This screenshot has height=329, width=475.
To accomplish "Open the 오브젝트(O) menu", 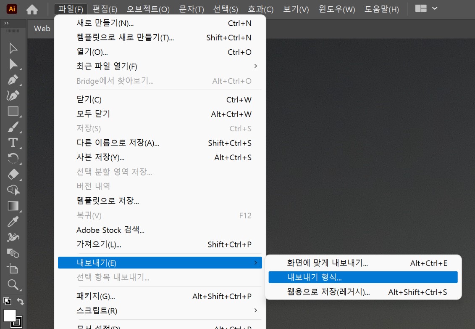I will click(148, 9).
